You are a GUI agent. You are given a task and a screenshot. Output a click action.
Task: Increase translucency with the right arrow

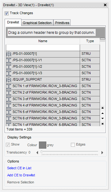click(x=102, y=153)
